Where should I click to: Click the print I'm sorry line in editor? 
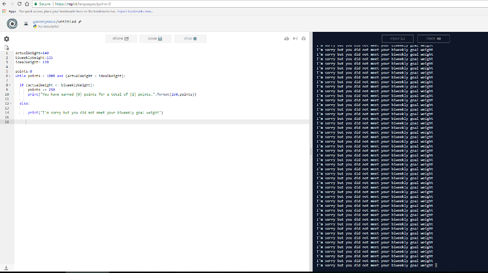click(x=95, y=113)
